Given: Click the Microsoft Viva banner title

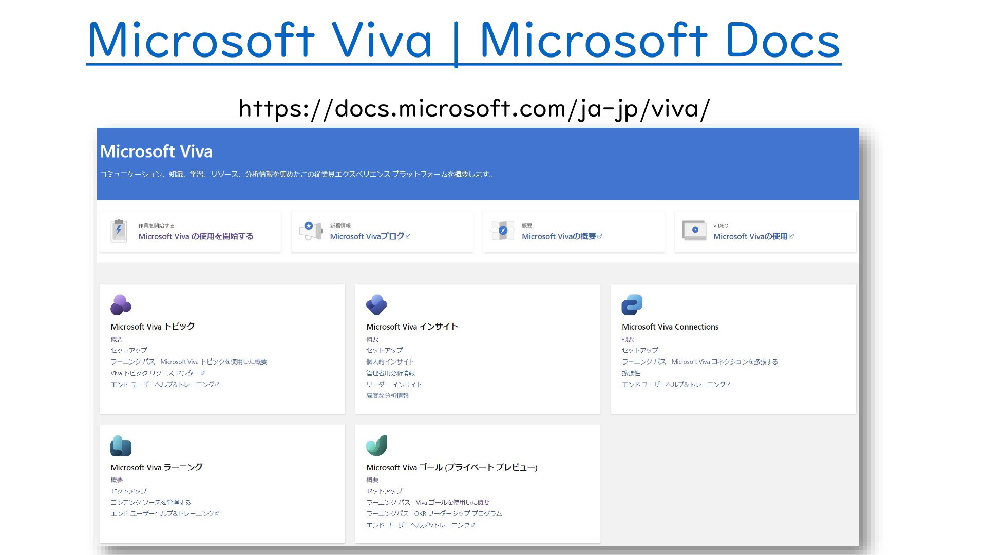Looking at the screenshot, I should pyautogui.click(x=156, y=151).
